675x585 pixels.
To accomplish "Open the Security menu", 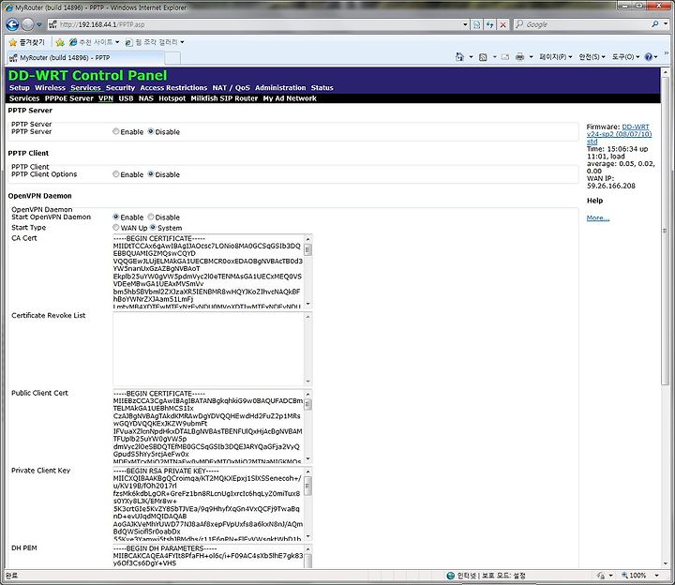I will pos(121,88).
